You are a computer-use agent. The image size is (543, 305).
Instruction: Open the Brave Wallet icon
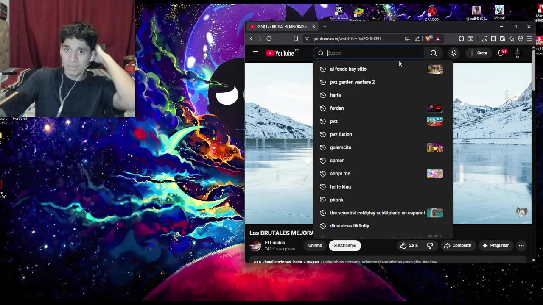click(x=502, y=39)
